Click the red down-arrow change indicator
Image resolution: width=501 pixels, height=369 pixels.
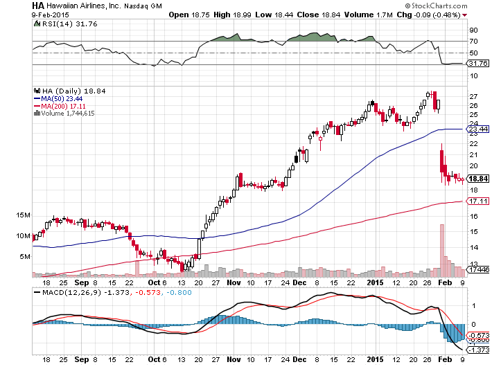pyautogui.click(x=464, y=15)
